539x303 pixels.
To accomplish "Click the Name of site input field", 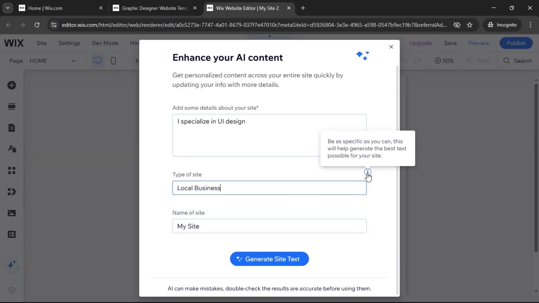I will (x=269, y=226).
